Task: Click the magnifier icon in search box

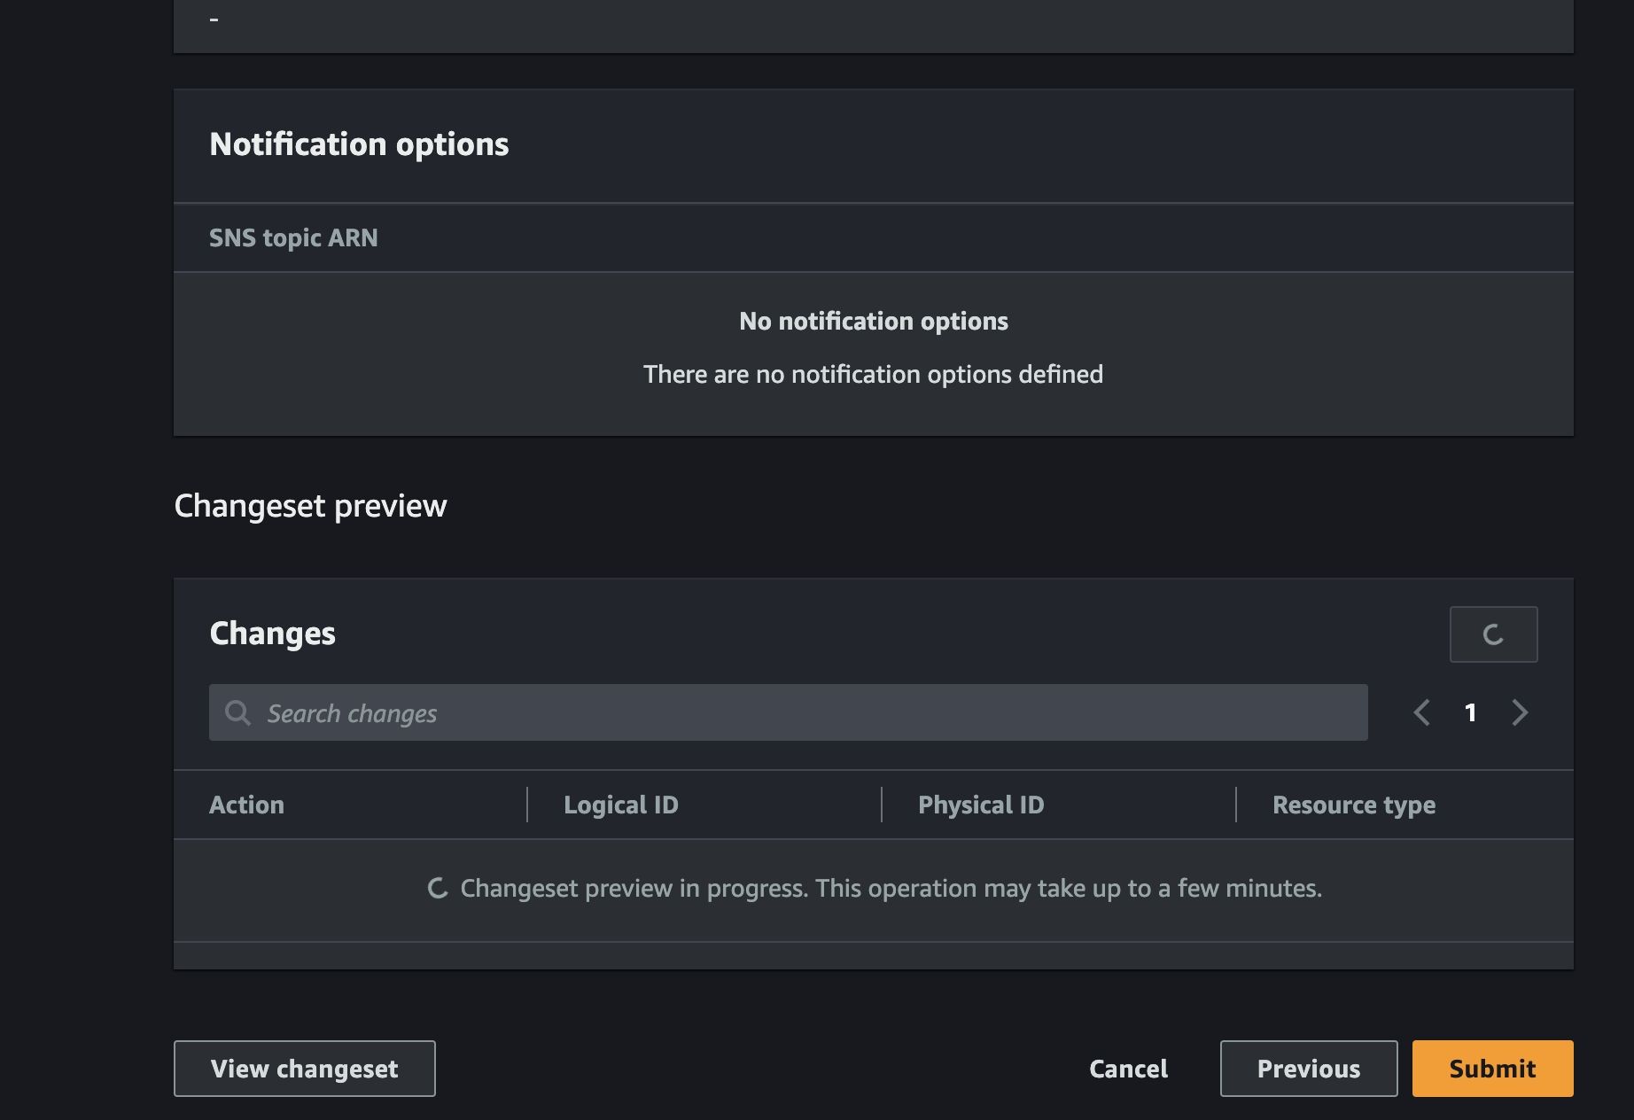Action: coord(237,712)
